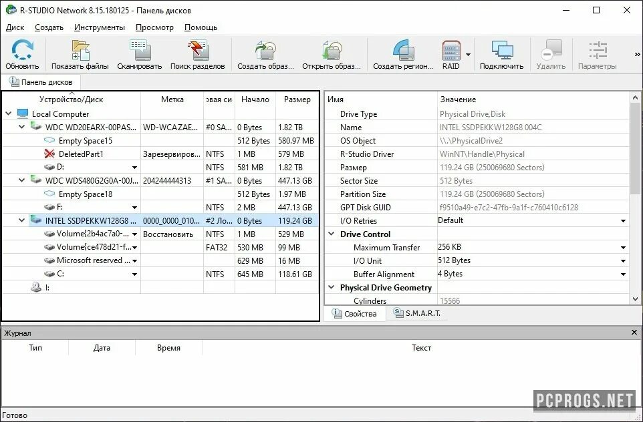Switch to the S.M.A.R.T. tab
643x422 pixels.
point(417,313)
